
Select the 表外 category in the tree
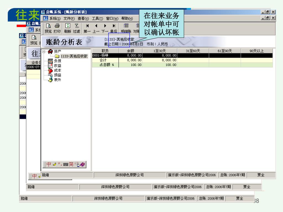57,80
